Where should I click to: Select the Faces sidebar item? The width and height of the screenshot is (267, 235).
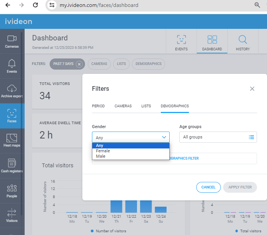pyautogui.click(x=12, y=116)
